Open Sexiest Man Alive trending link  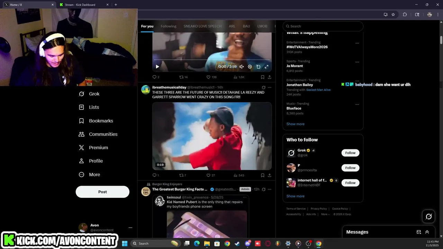(x=318, y=90)
